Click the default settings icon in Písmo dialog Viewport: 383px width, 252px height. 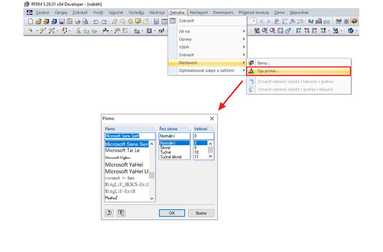(x=121, y=213)
